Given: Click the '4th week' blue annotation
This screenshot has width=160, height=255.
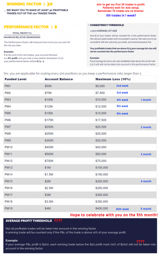Looking at the screenshot, I should pos(122,100).
